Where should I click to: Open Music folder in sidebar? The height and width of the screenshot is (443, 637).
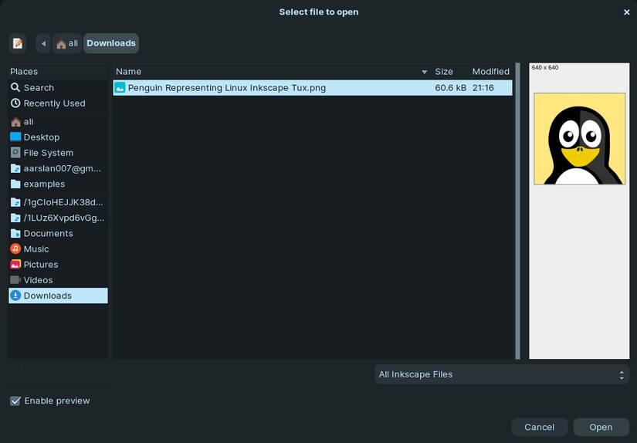58,249
